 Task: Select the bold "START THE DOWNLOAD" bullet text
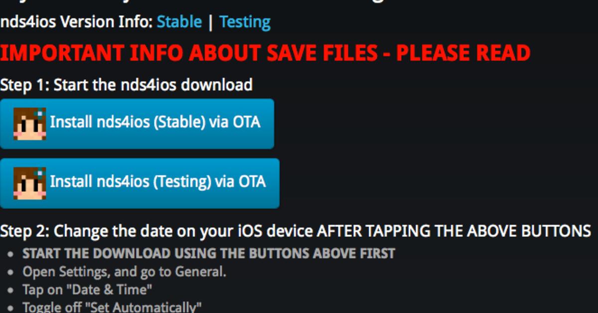208,253
